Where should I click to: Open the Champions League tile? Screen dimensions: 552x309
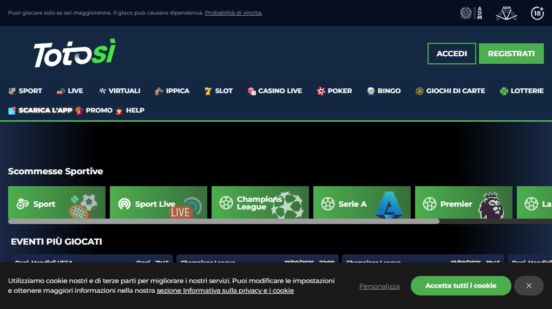(x=260, y=202)
